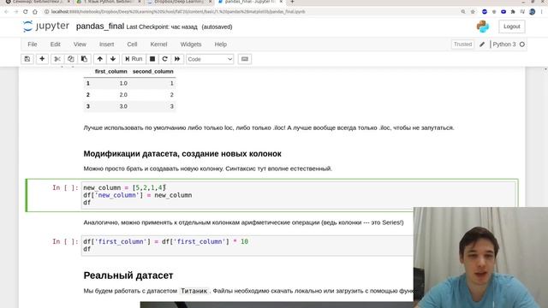Click the first_column table header

pyautogui.click(x=110, y=71)
